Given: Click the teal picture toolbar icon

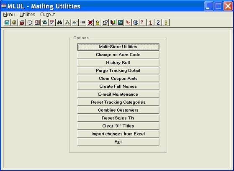Looking at the screenshot, I should (121, 23).
